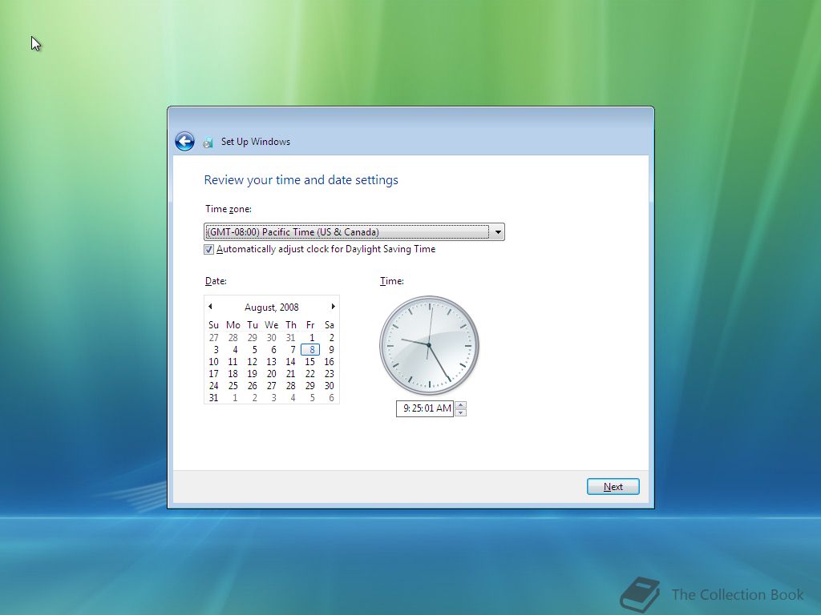Choose August 17 in the calendar
This screenshot has width=821, height=615.
(213, 374)
